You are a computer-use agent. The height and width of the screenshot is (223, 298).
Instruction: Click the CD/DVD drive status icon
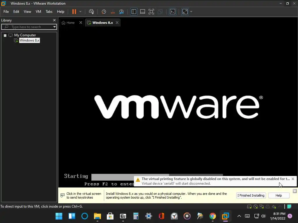(x=256, y=207)
